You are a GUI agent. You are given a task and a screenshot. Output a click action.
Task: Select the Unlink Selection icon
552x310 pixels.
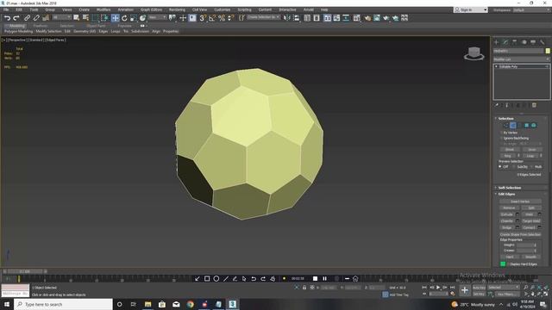(36, 18)
